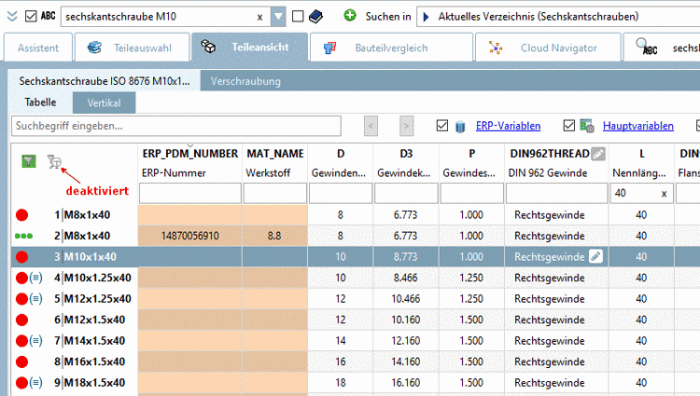Click the ERP_PDM_NUMBER filter field

point(190,193)
